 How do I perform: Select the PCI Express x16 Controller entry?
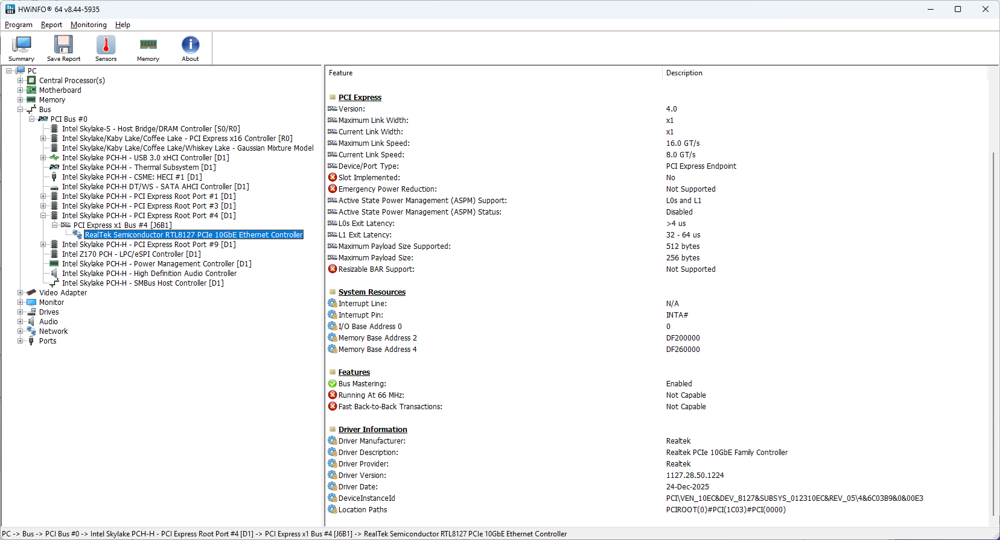tap(177, 139)
